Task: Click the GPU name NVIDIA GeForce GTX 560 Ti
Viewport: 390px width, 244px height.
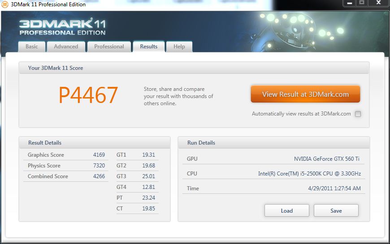Action: [x=326, y=159]
